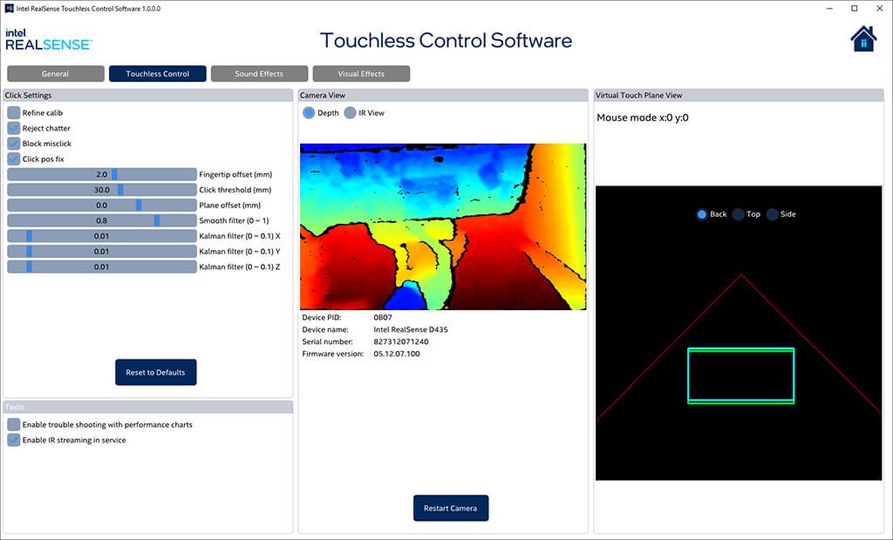
Task: Click the Kalman filter Y slider
Action: (102, 251)
